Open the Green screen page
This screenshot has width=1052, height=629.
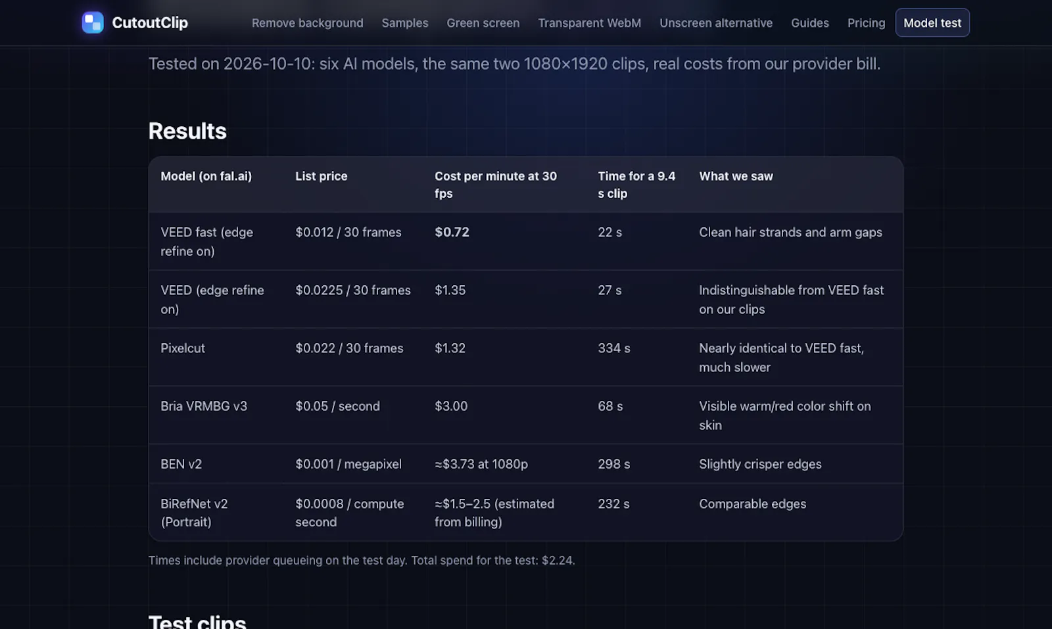[x=483, y=23]
